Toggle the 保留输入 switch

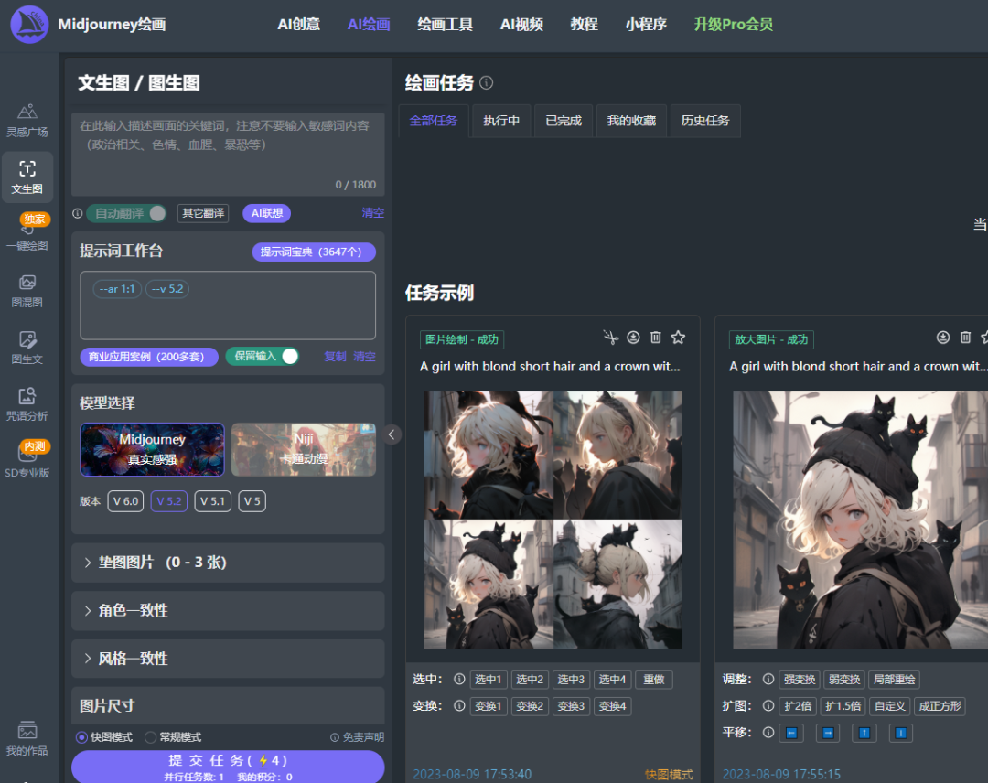(x=263, y=357)
